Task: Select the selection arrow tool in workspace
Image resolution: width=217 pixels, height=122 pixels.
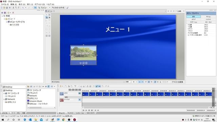Action: [x=47, y=15]
